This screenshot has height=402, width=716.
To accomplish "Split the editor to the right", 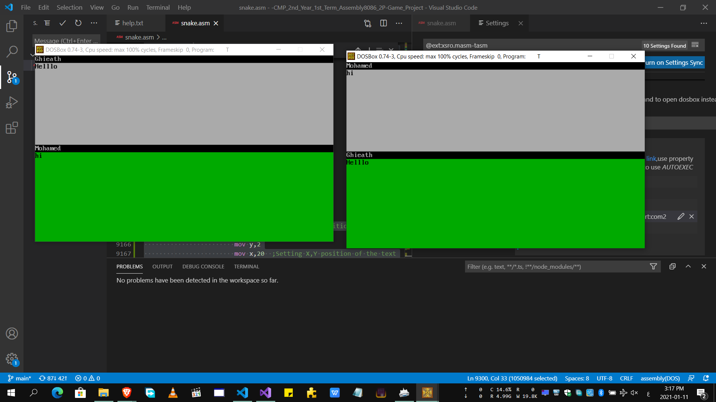I will (x=383, y=23).
